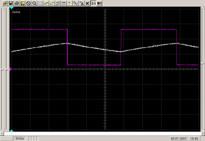Toggle the 1:1 probe setting

coord(93,3)
